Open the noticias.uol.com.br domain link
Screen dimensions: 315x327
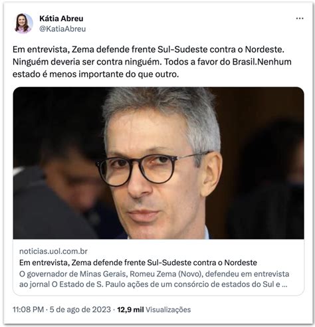[53, 251]
